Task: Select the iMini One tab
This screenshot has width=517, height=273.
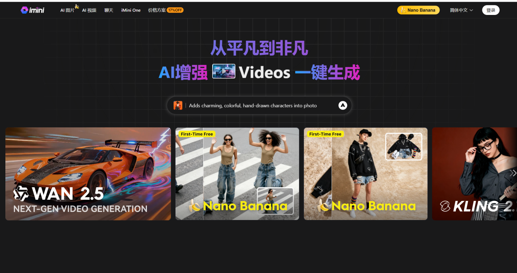Action: pos(131,10)
